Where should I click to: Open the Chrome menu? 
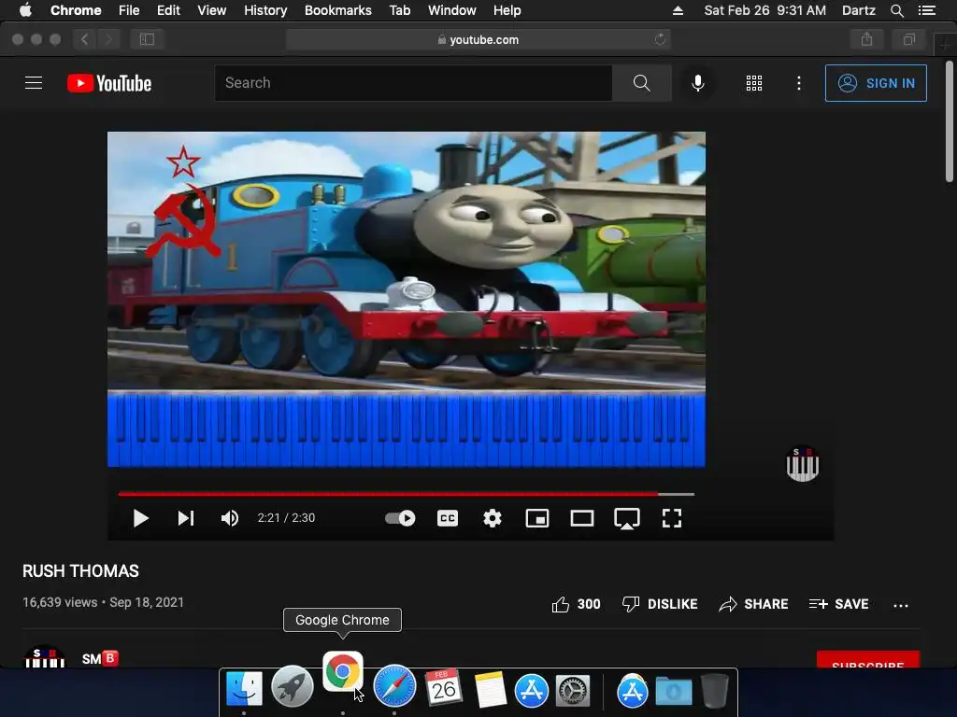76,10
